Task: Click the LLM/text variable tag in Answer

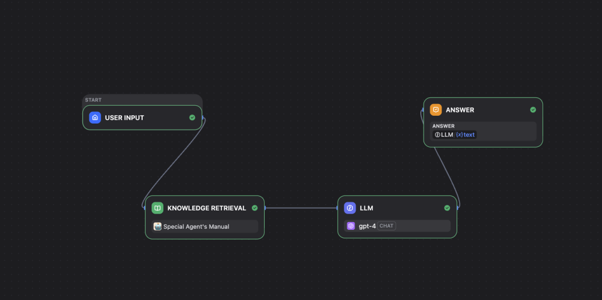Action: [x=455, y=135]
